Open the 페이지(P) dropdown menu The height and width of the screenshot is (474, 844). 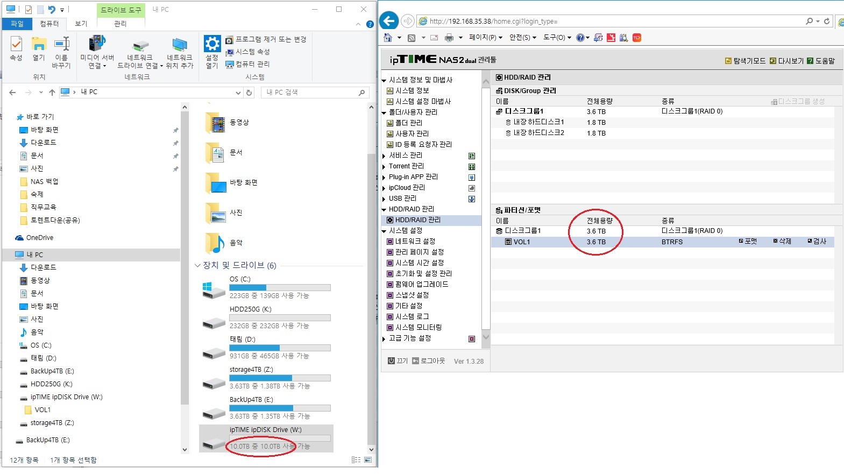(486, 38)
